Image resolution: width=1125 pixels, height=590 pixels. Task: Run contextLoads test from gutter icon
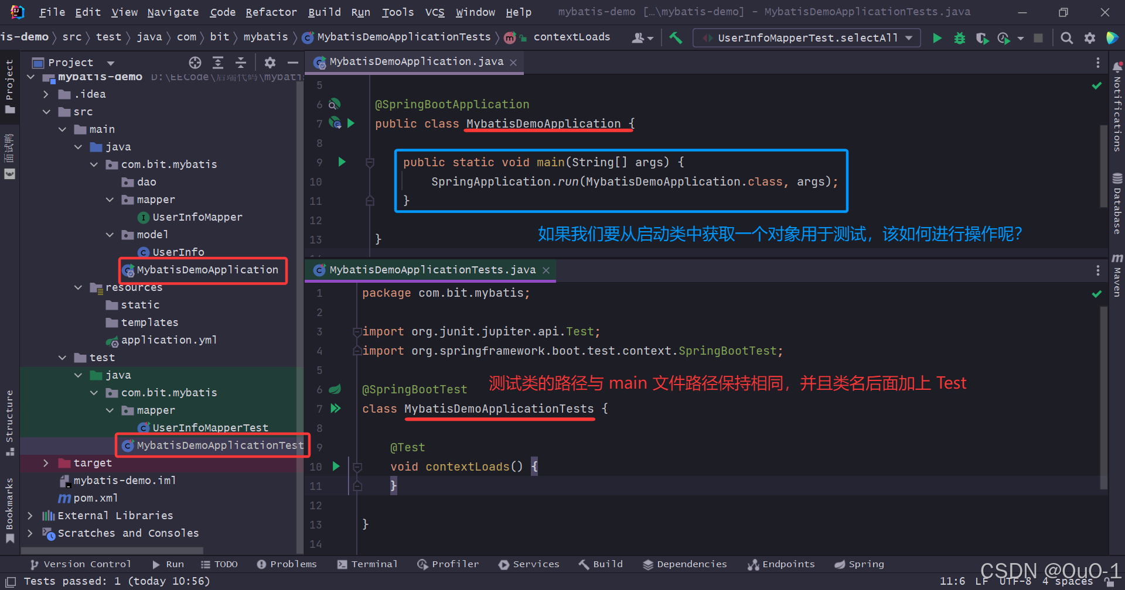coord(336,466)
